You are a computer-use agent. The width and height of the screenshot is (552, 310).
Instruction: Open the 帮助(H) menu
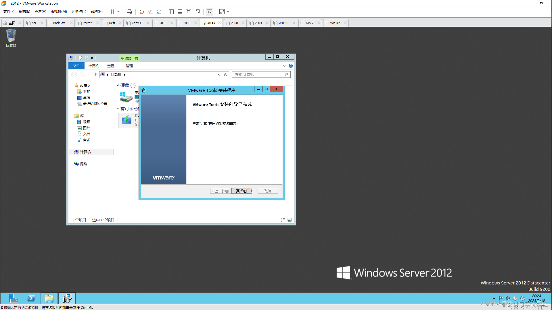pyautogui.click(x=97, y=11)
